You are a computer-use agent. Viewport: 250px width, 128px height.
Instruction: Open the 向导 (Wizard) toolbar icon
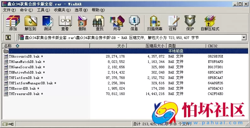pyautogui.click(x=117, y=21)
